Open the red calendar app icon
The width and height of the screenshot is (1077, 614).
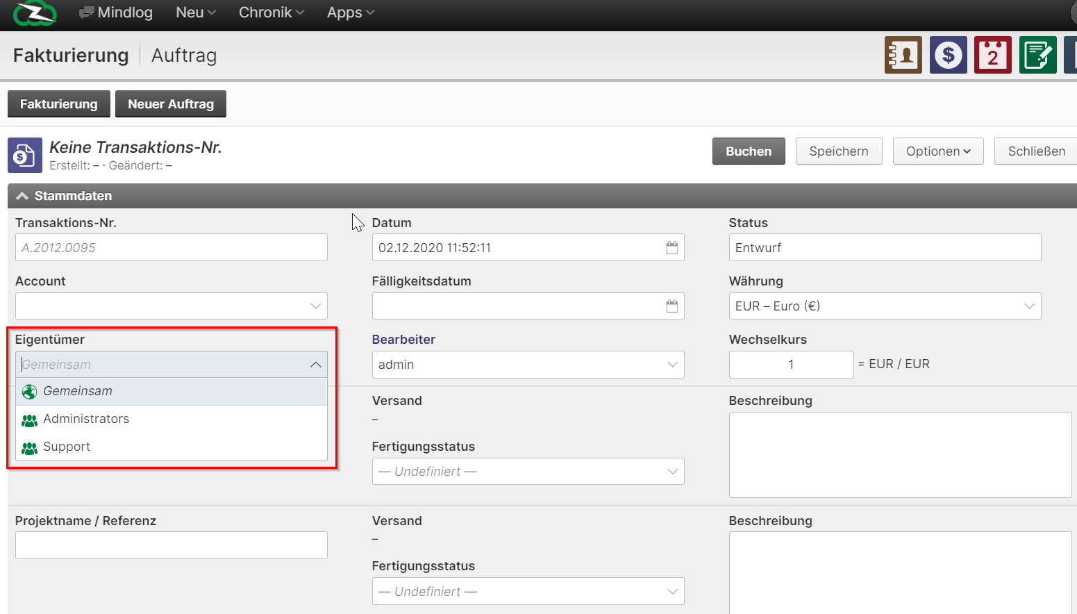(992, 55)
